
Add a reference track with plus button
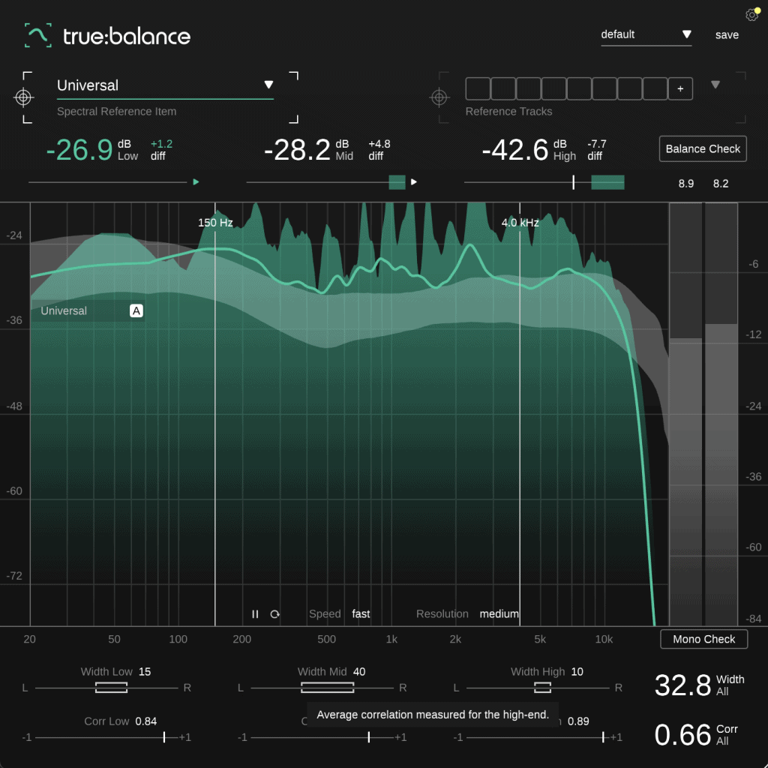pos(680,88)
